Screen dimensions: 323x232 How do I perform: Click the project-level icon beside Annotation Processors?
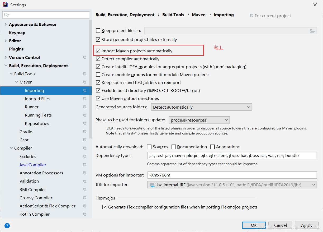[85, 173]
